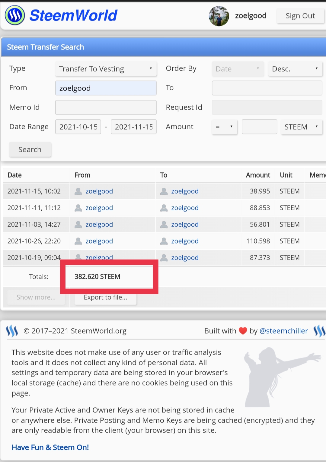Click From user icon in 2021-11-11 row
Screen dimensions: 326x462
[x=78, y=208]
